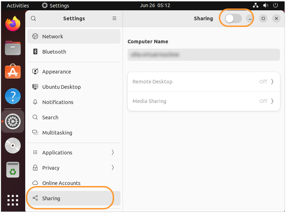Open Appearance settings
The width and height of the screenshot is (286, 213).
(57, 71)
